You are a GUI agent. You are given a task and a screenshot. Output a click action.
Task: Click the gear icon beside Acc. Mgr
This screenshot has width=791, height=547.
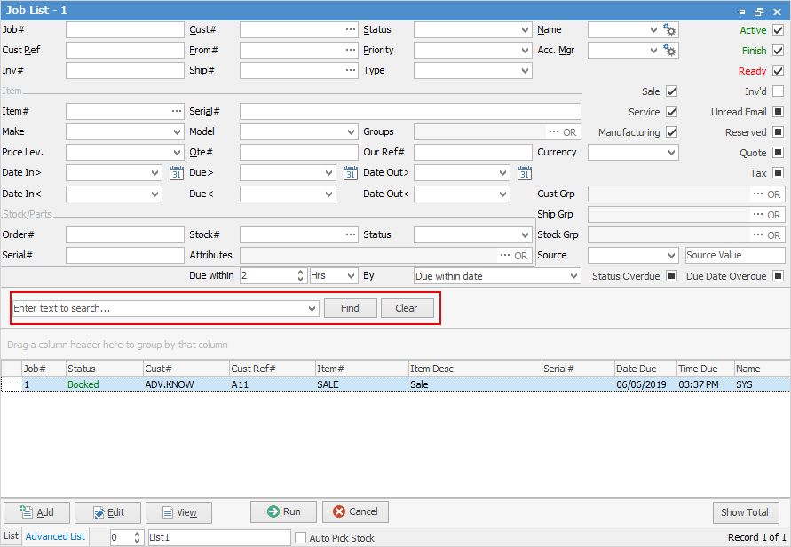pyautogui.click(x=669, y=50)
